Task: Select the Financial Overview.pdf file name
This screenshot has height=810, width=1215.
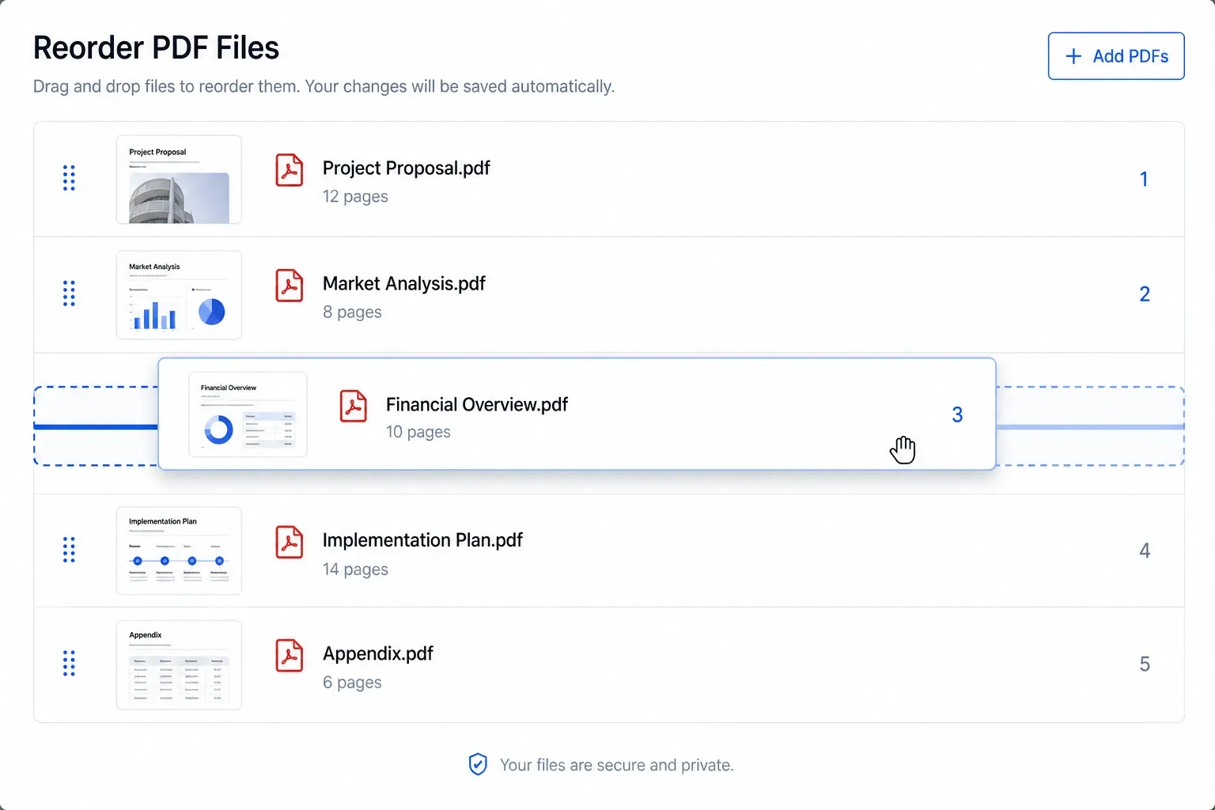Action: [477, 404]
